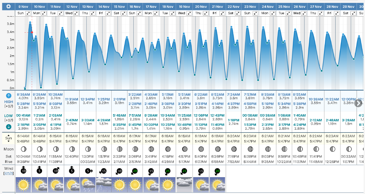Select the rainy weather icon for 13 Nov
365x194 pixels.
pyautogui.click(x=88, y=185)
